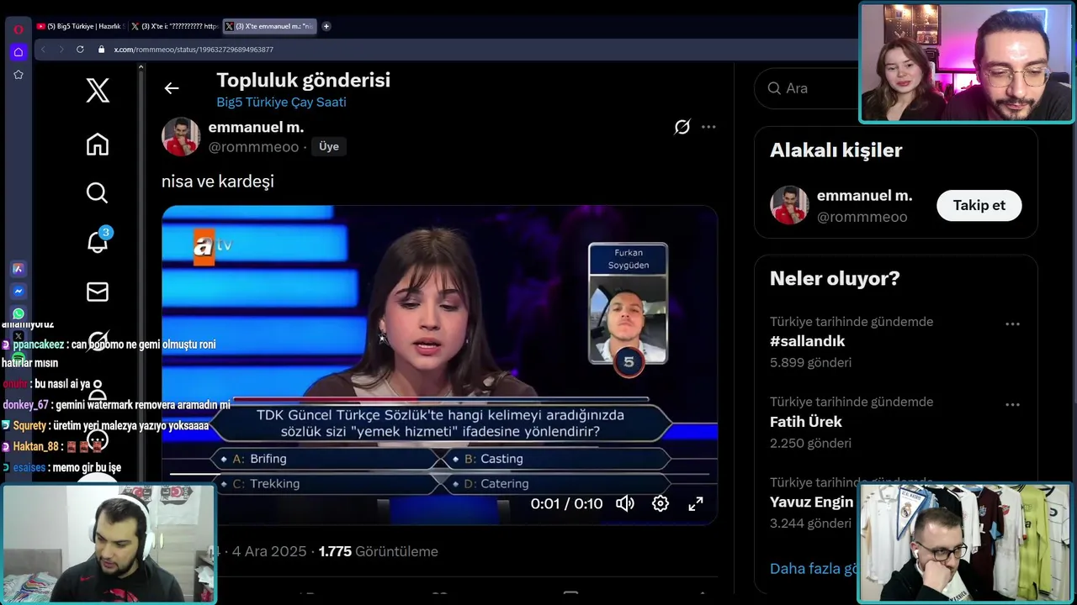Open @rommmeoo handle on the post
The width and height of the screenshot is (1077, 605).
[x=253, y=147]
